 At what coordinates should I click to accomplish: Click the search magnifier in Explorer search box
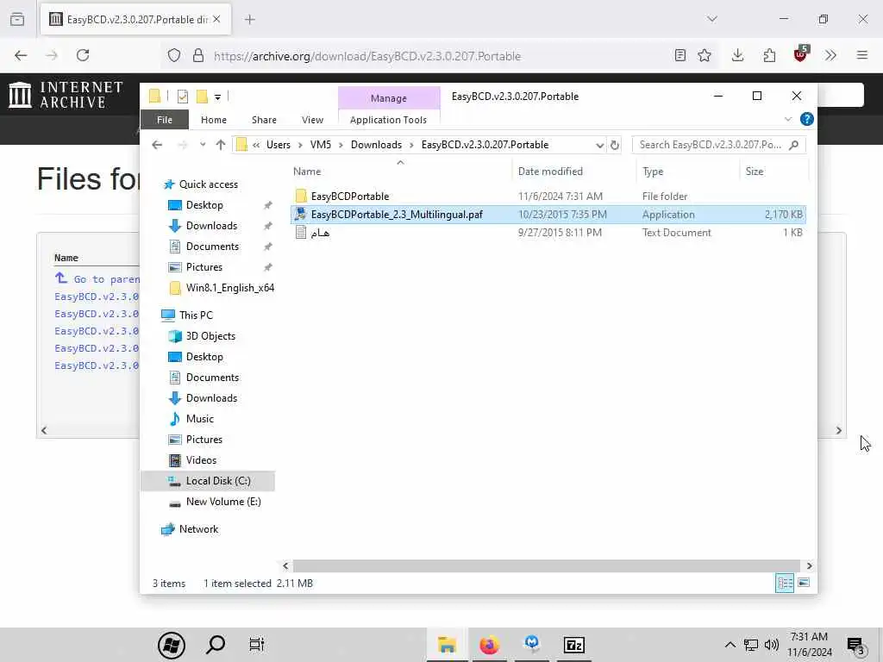point(794,145)
